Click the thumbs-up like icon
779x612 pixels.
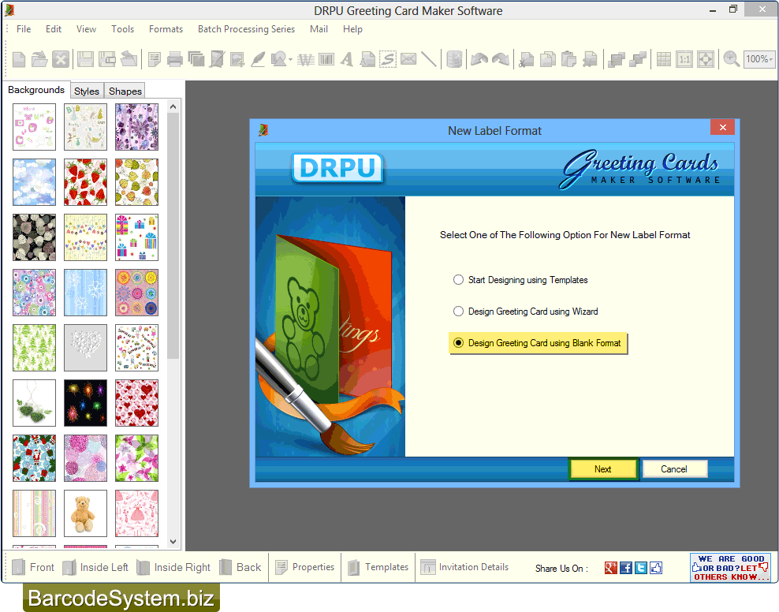click(656, 568)
